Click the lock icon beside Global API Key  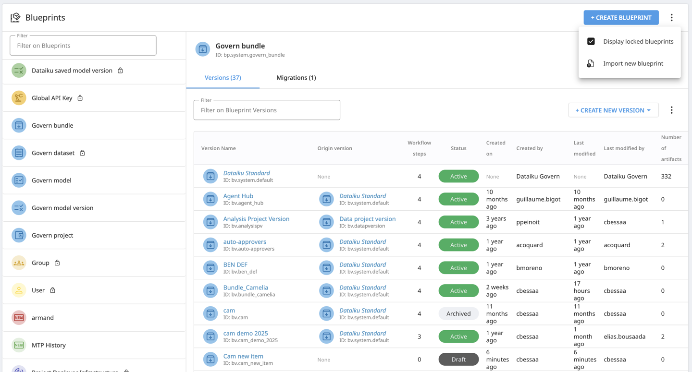(x=80, y=98)
